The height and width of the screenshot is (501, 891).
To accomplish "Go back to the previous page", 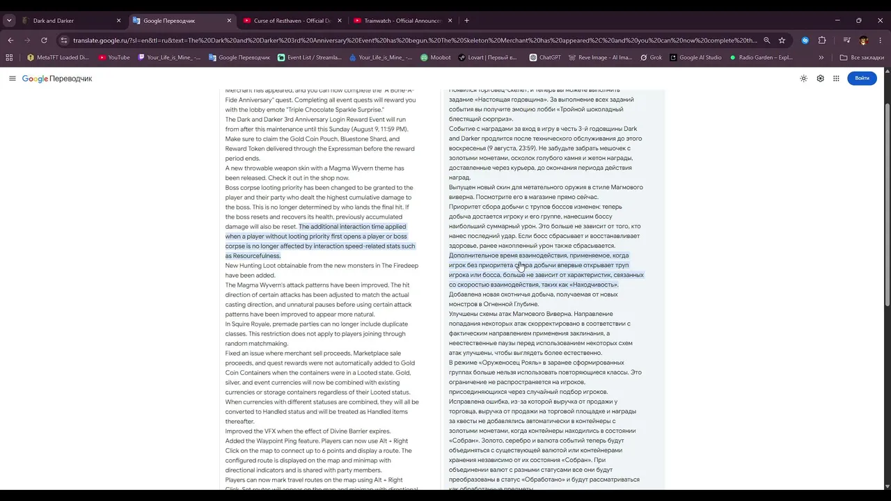I will [x=10, y=40].
